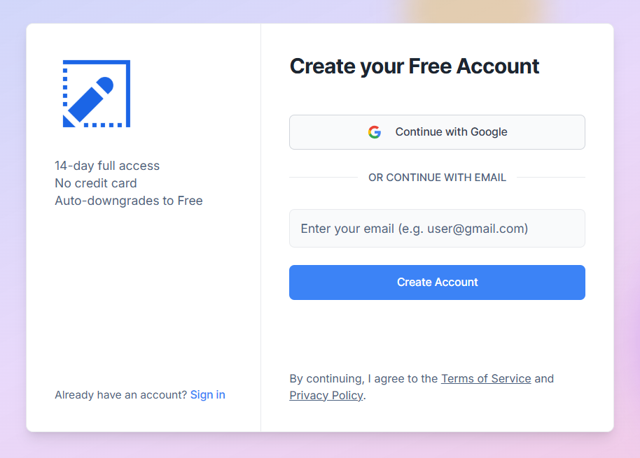The width and height of the screenshot is (640, 458).
Task: Click the word "and" between the policy links
Action: pos(544,379)
